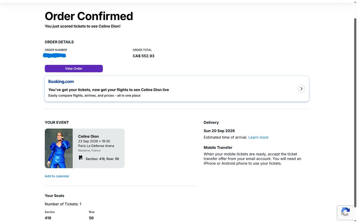Screen dimensions: 357x223
Task: Open the Learn more link under Delivery
Action: coord(258,137)
